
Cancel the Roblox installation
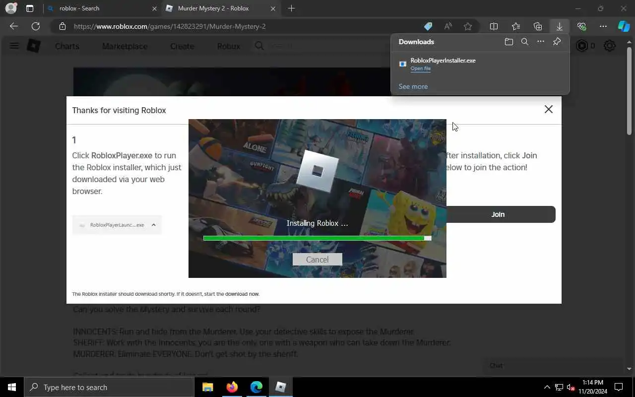[317, 260]
